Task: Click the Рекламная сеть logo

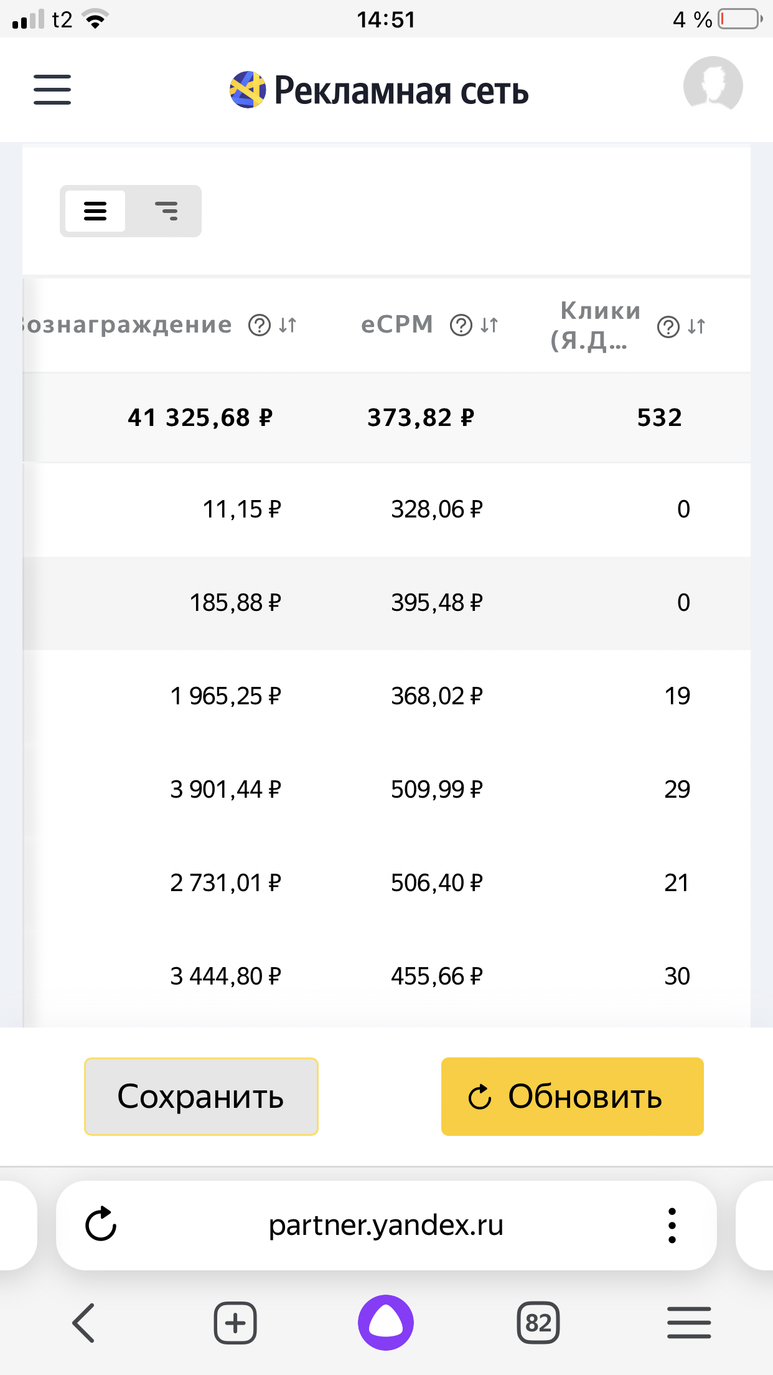Action: point(379,90)
